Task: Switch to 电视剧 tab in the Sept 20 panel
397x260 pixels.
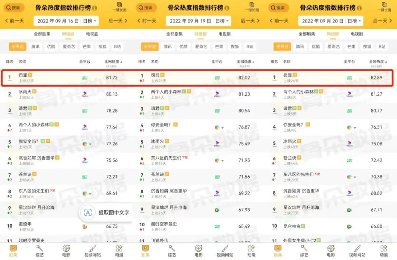Action: (357, 34)
